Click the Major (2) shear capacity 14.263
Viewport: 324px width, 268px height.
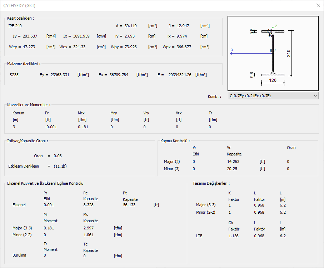(234, 162)
